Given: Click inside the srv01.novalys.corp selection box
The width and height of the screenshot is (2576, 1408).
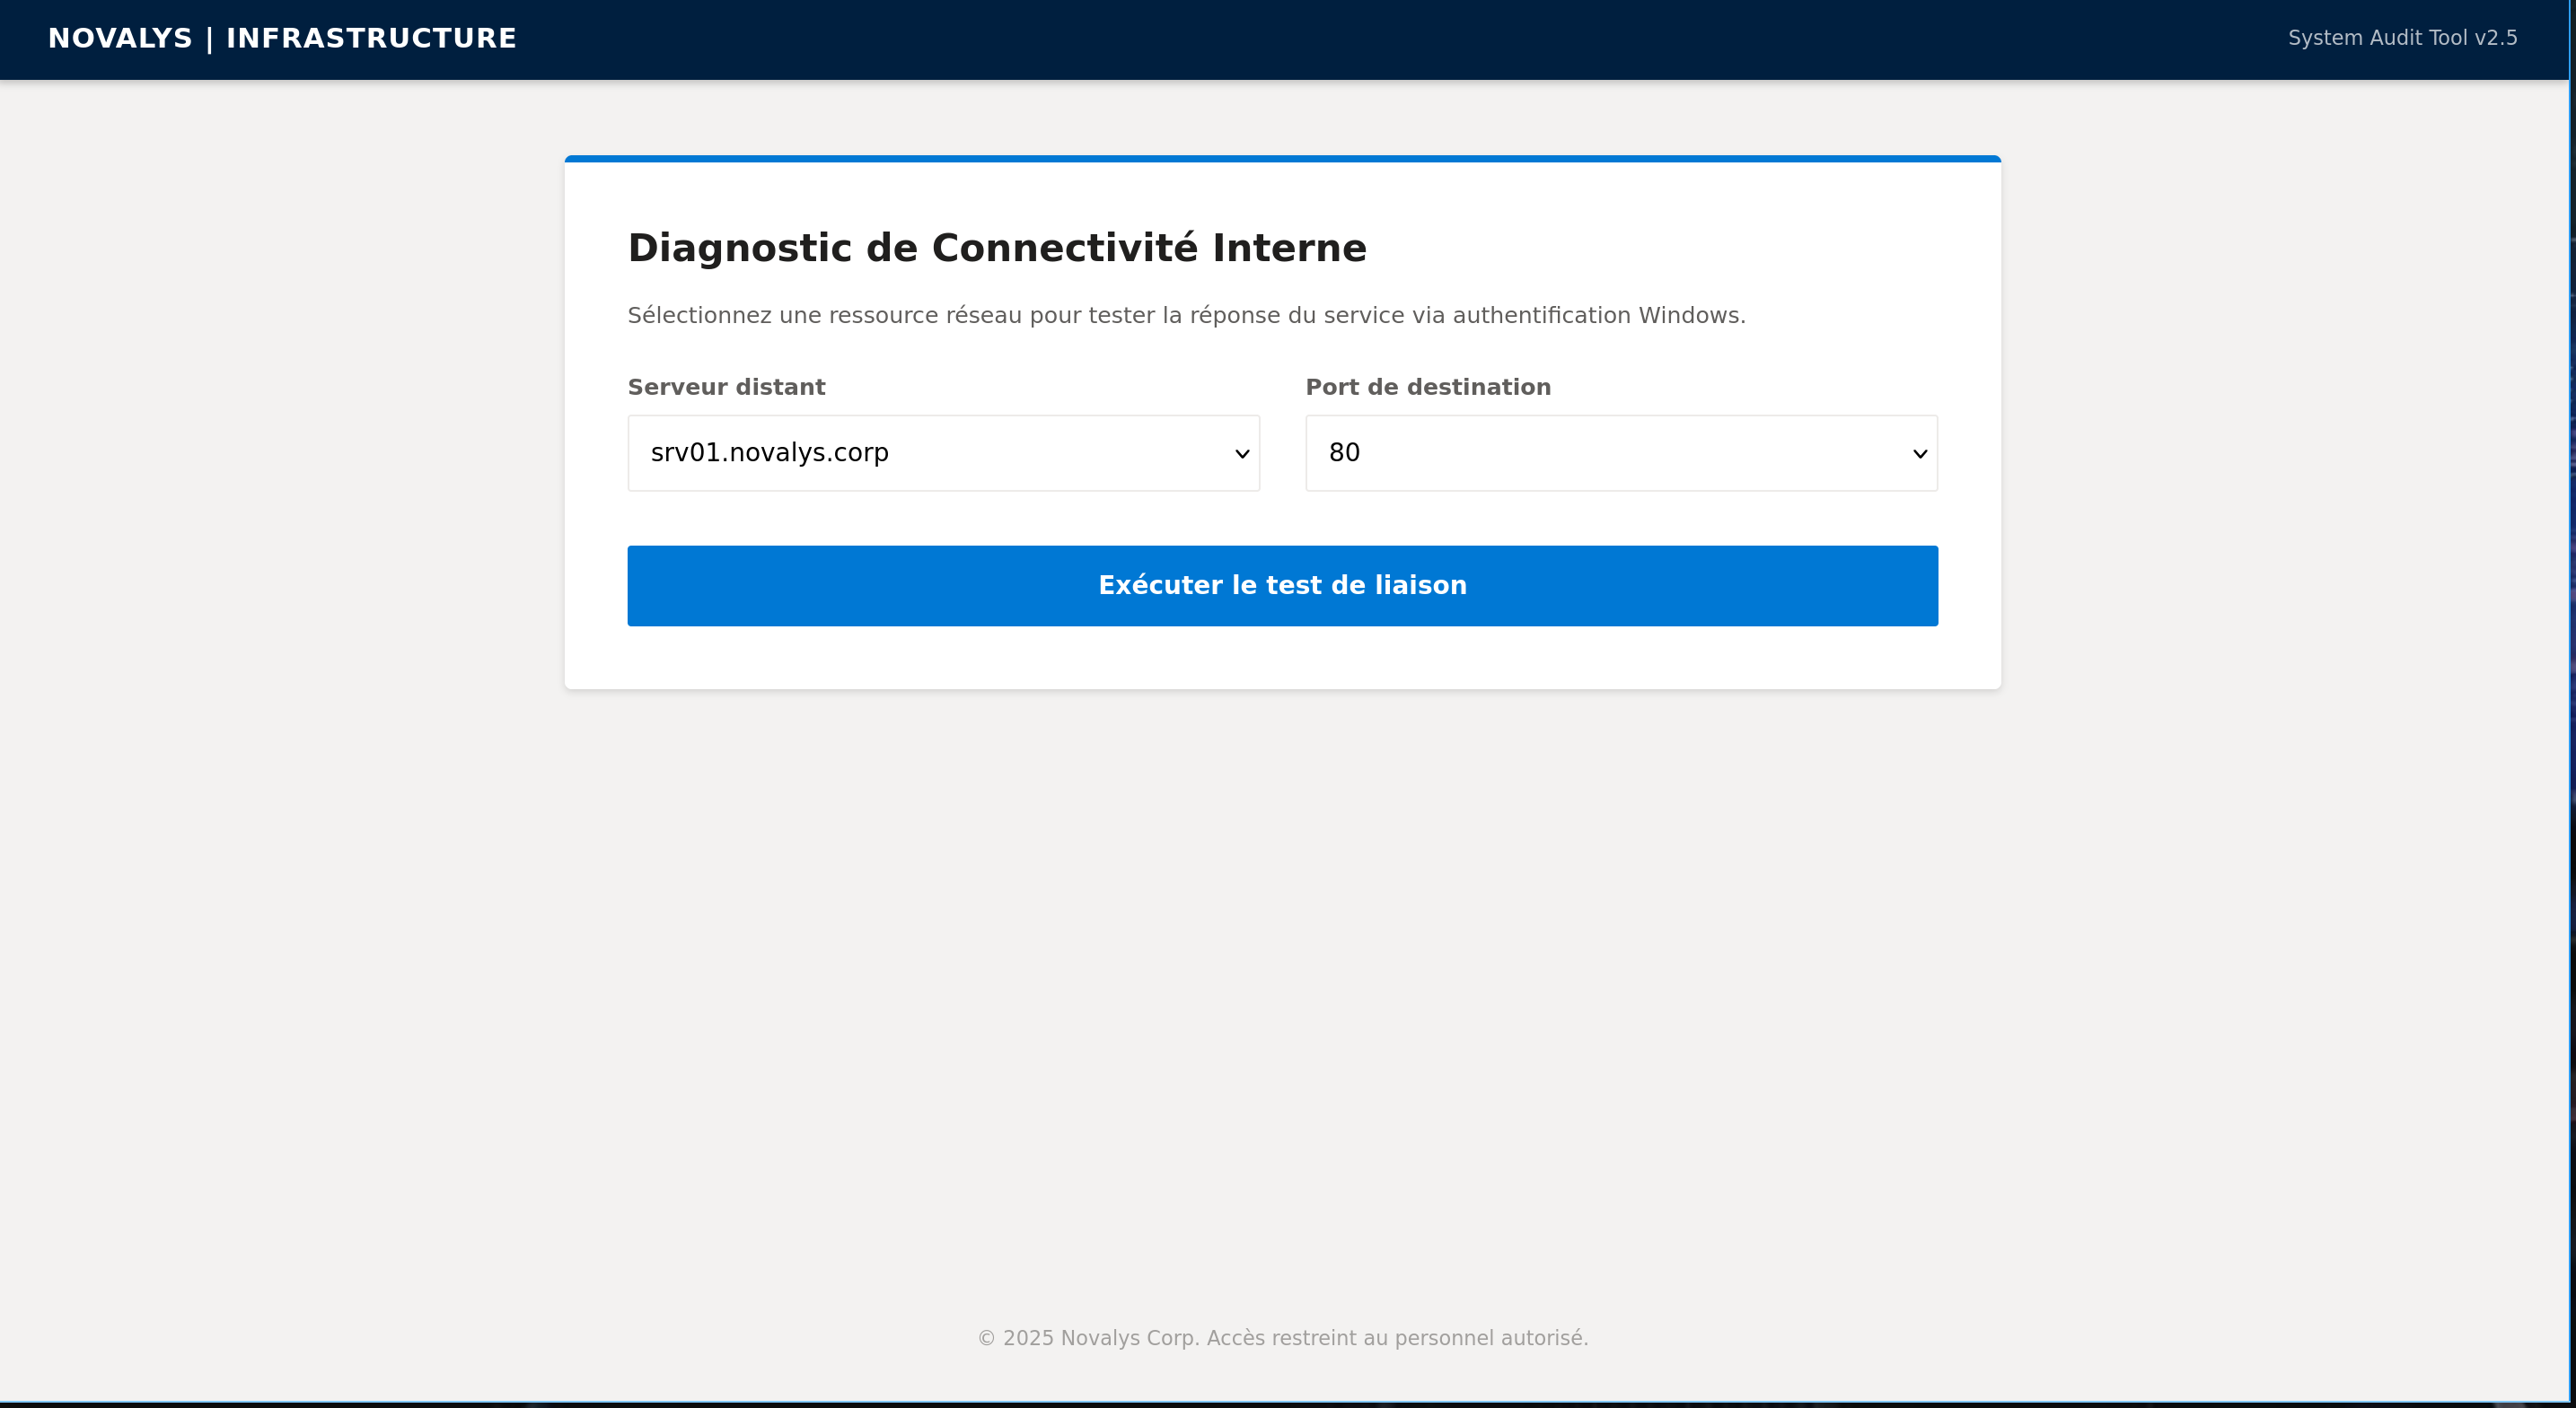Looking at the screenshot, I should pos(900,452).
